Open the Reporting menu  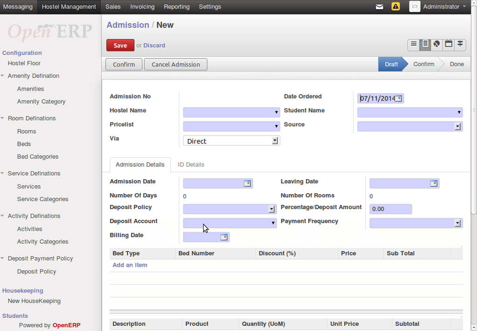(177, 7)
